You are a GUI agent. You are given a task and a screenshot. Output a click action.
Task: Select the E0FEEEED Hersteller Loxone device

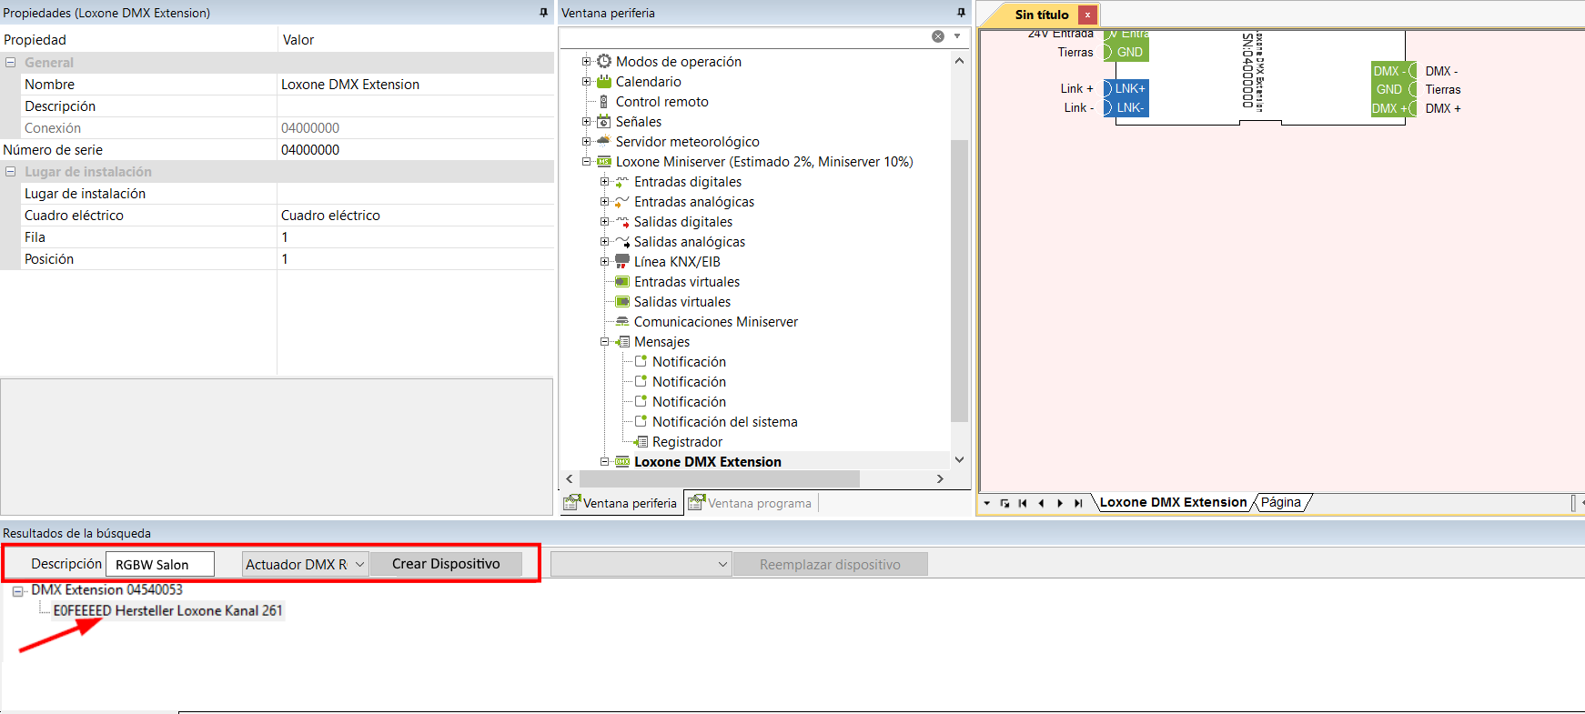167,611
